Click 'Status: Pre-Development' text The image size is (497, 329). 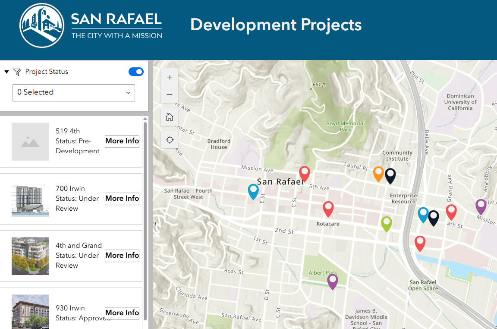click(78, 146)
